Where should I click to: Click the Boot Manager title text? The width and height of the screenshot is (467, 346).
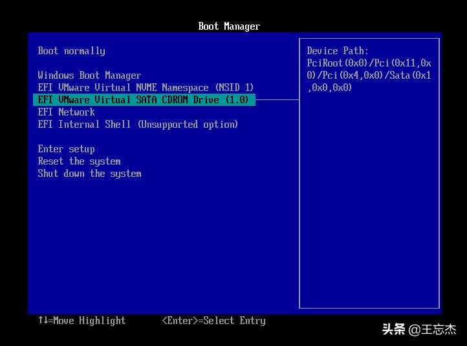[229, 26]
